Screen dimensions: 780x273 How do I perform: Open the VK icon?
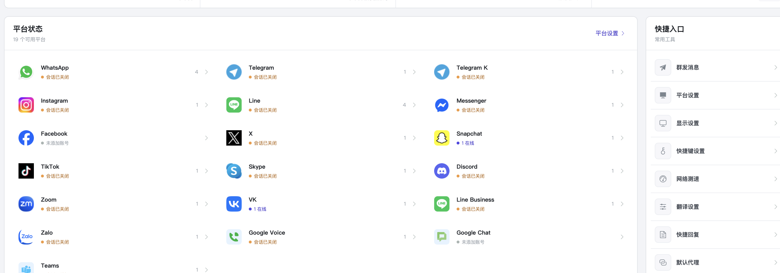[x=234, y=204]
